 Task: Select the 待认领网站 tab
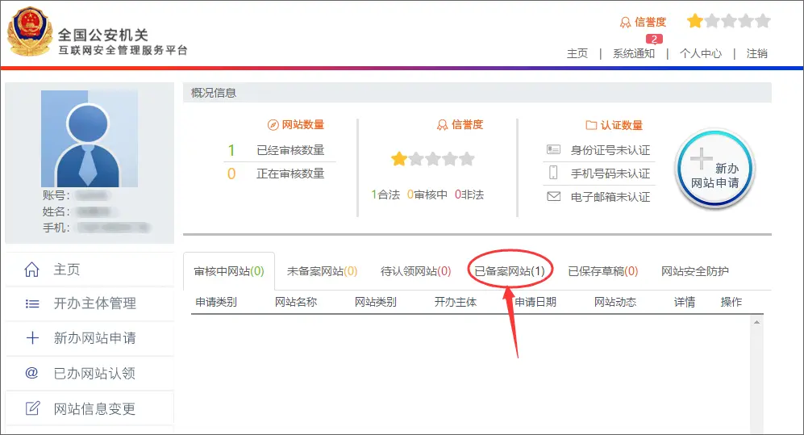coord(415,271)
